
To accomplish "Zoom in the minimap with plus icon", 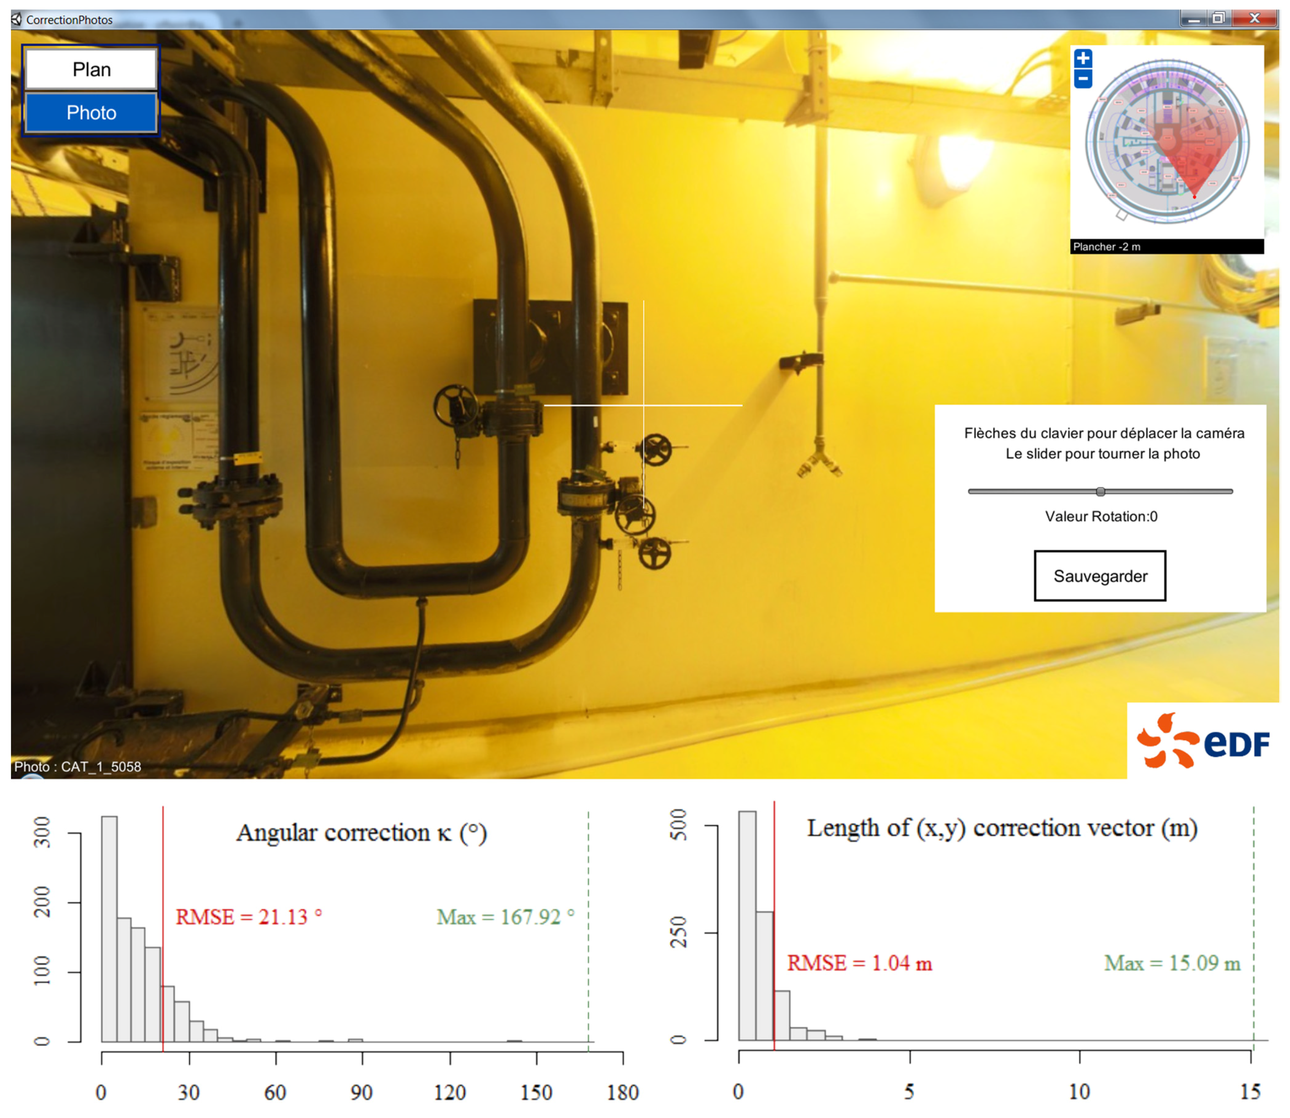I will [1083, 58].
